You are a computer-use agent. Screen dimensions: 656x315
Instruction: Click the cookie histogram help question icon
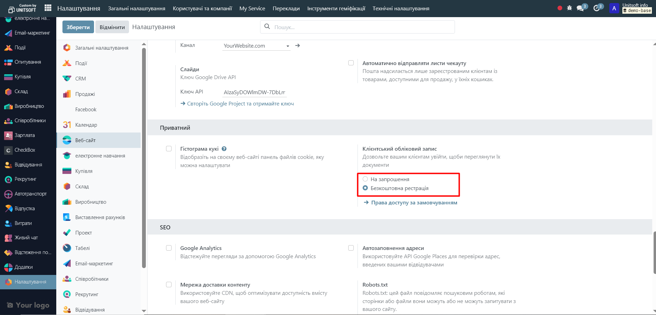point(224,149)
